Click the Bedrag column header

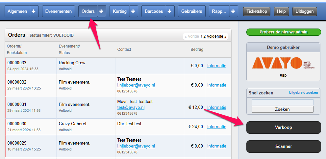[x=197, y=50]
